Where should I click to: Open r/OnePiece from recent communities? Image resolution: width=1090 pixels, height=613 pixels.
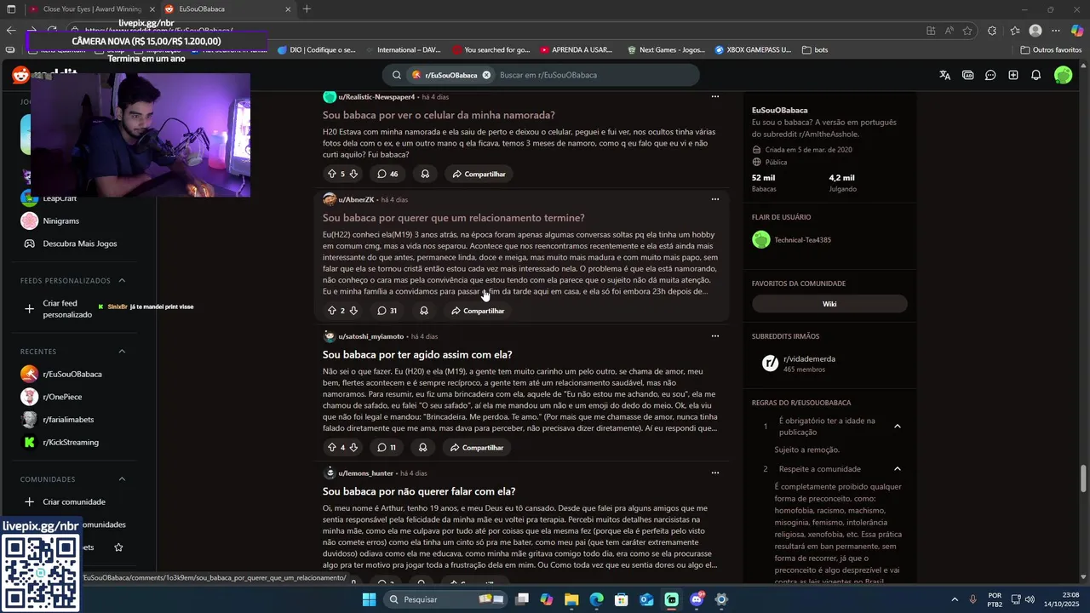click(x=63, y=397)
